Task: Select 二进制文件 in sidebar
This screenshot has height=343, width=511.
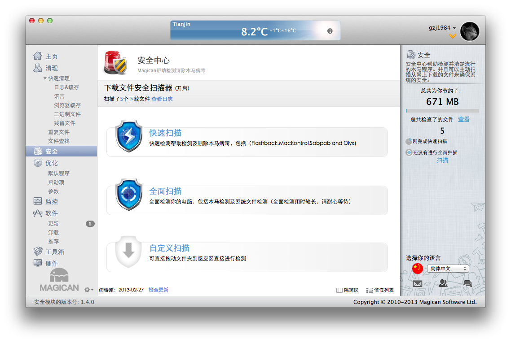Action: point(67,114)
